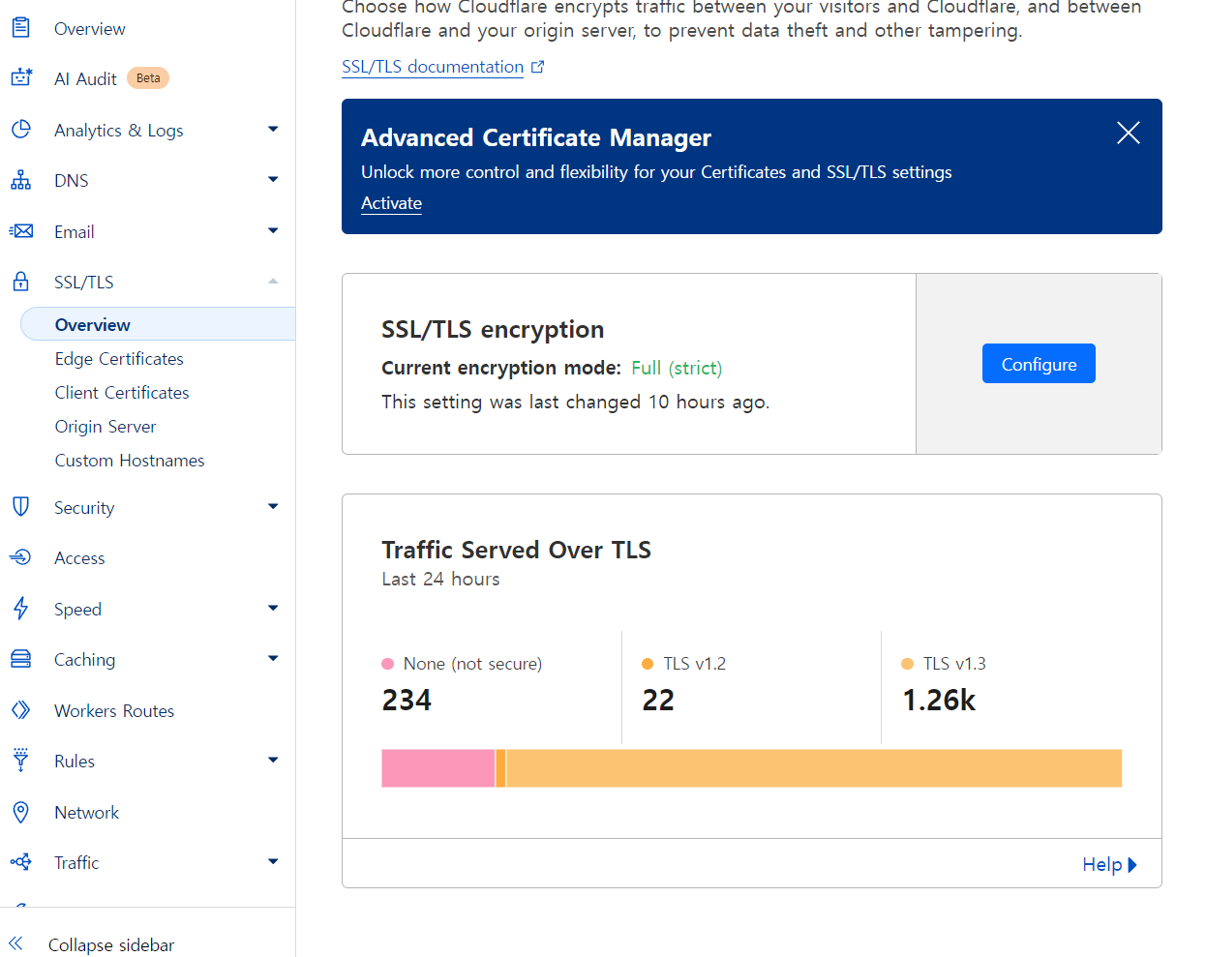
Task: Click the Access login arrow icon
Action: (20, 557)
